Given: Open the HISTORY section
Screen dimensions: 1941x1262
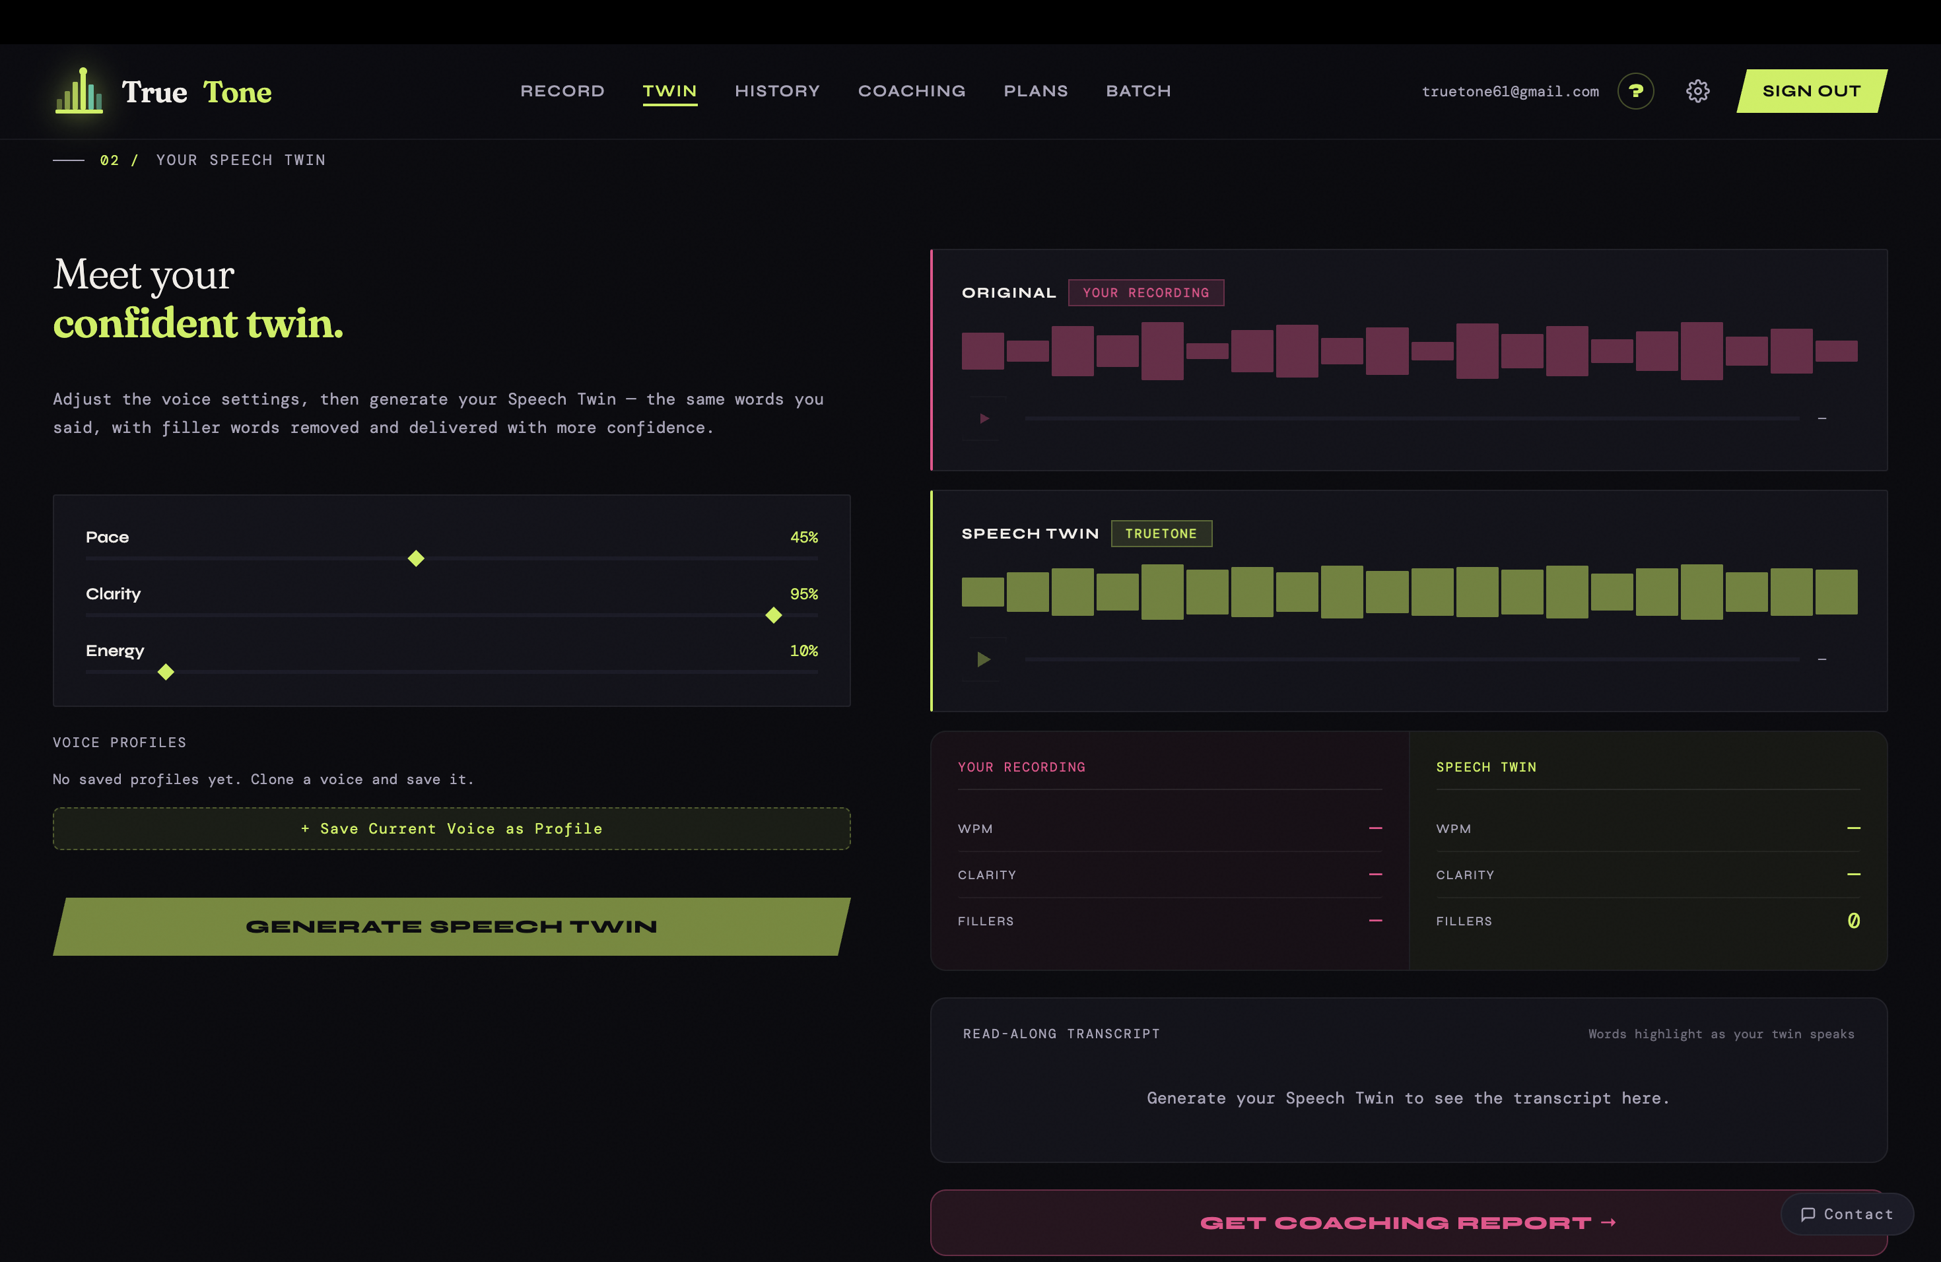Looking at the screenshot, I should click(x=777, y=91).
